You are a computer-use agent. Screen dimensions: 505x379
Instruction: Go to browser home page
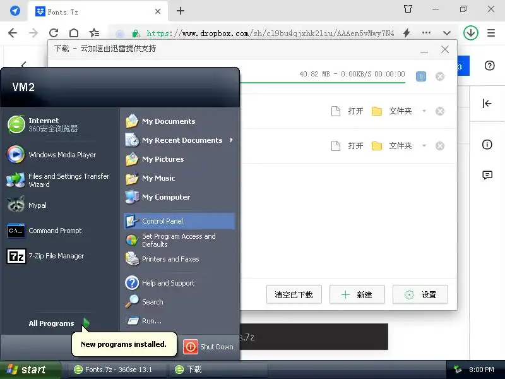coord(74,33)
